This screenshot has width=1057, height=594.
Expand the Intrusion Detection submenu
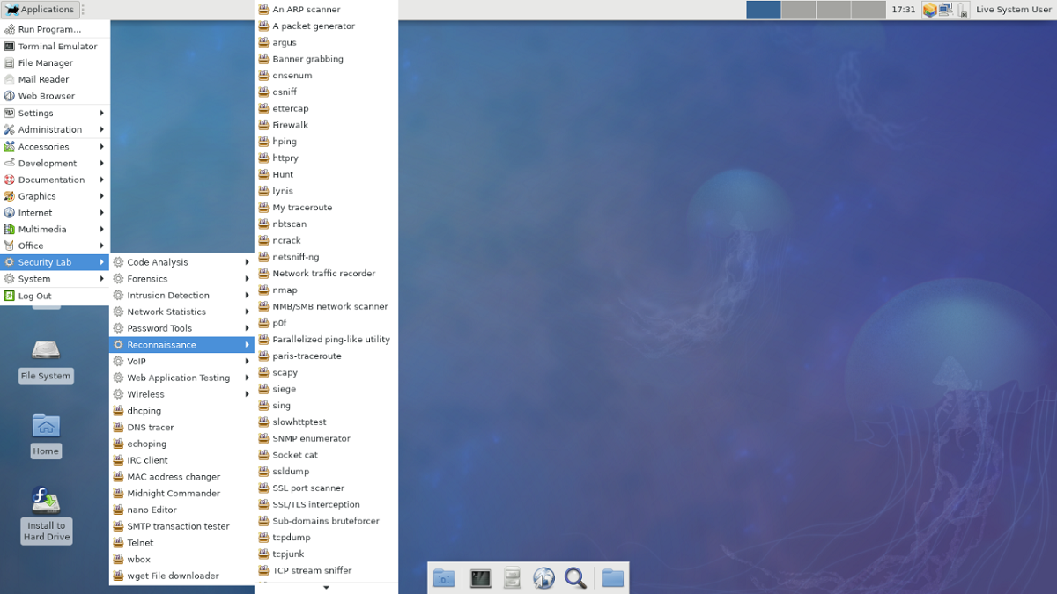point(181,296)
